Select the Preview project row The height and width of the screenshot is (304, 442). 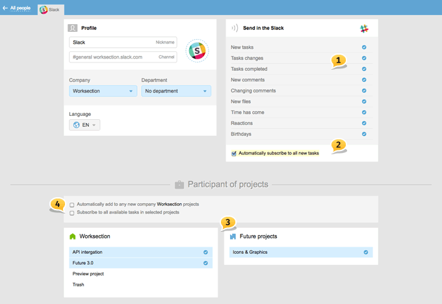[140, 274]
